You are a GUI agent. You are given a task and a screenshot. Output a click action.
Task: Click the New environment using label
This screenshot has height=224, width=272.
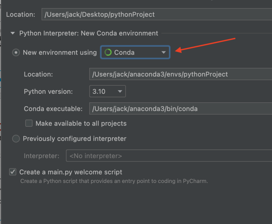(59, 52)
